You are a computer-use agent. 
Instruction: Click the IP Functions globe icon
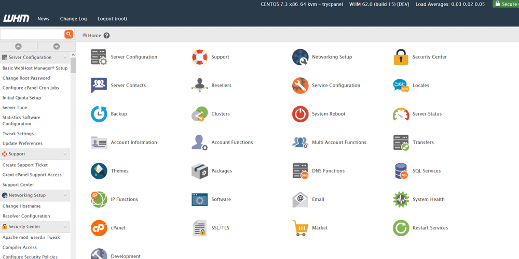99,199
